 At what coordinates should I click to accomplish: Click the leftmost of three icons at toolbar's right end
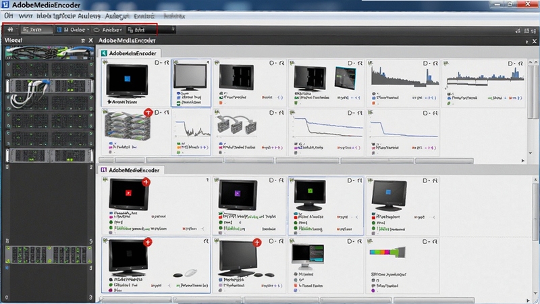tap(518, 30)
